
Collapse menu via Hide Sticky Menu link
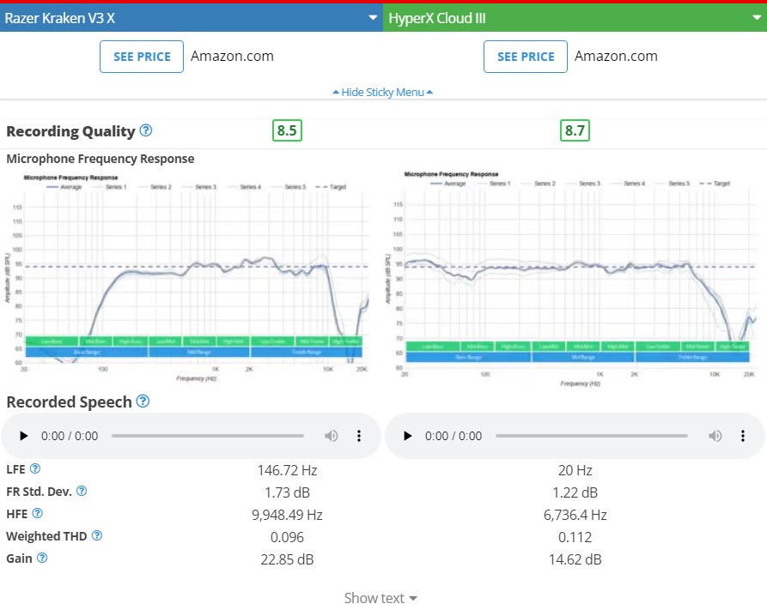click(382, 93)
